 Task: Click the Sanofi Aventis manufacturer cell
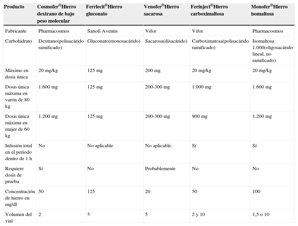pyautogui.click(x=102, y=31)
